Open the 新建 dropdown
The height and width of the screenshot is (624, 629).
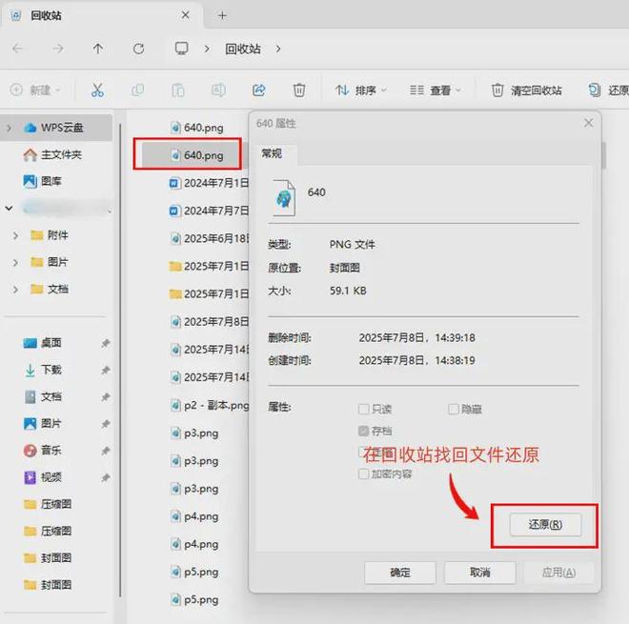(35, 91)
